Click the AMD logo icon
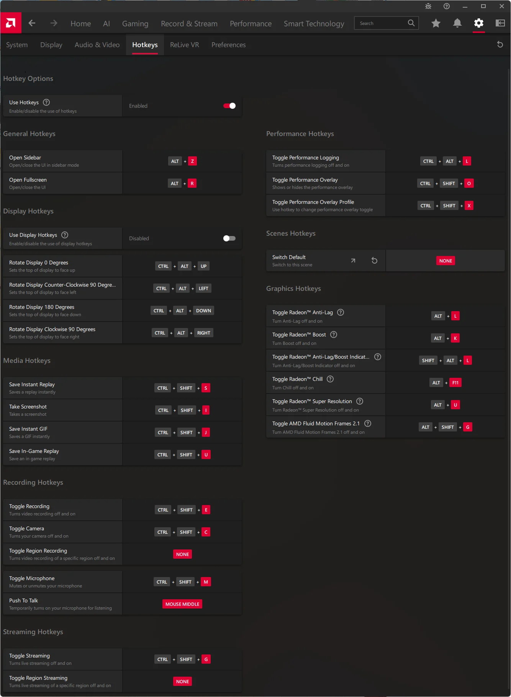Screen dimensions: 511x697 pos(11,23)
